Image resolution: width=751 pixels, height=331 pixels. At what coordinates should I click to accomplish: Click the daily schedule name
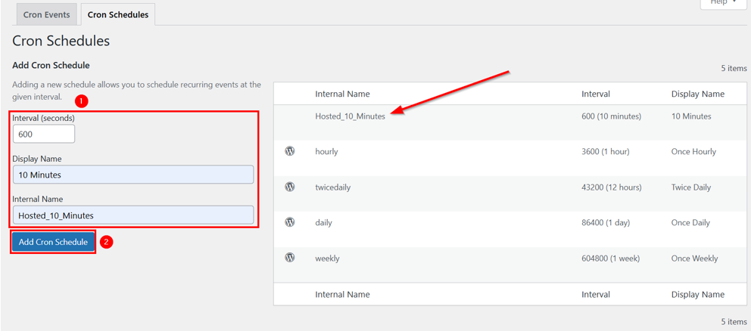tap(323, 223)
